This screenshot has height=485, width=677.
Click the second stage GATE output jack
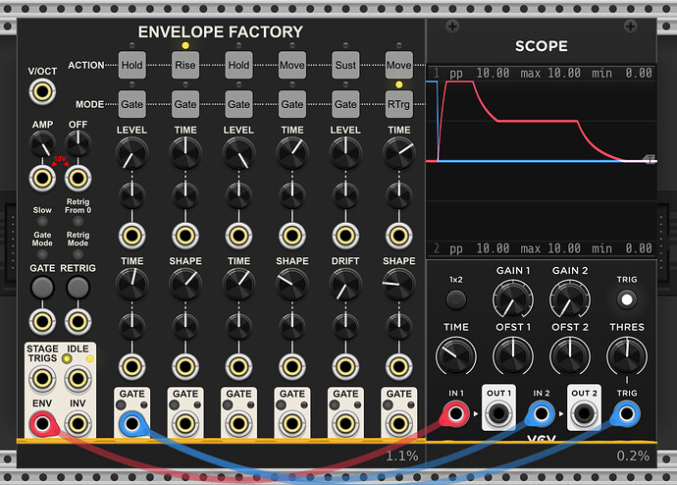point(185,424)
